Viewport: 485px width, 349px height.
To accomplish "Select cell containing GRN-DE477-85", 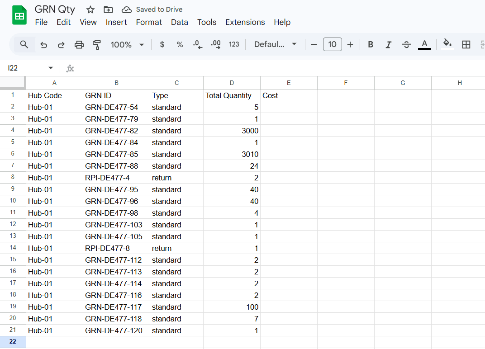I will pos(116,154).
